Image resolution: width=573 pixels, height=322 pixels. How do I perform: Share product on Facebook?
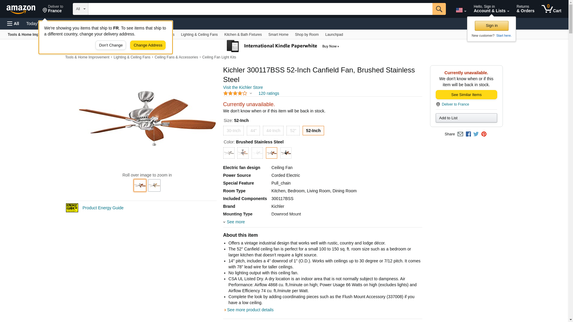[x=468, y=134]
